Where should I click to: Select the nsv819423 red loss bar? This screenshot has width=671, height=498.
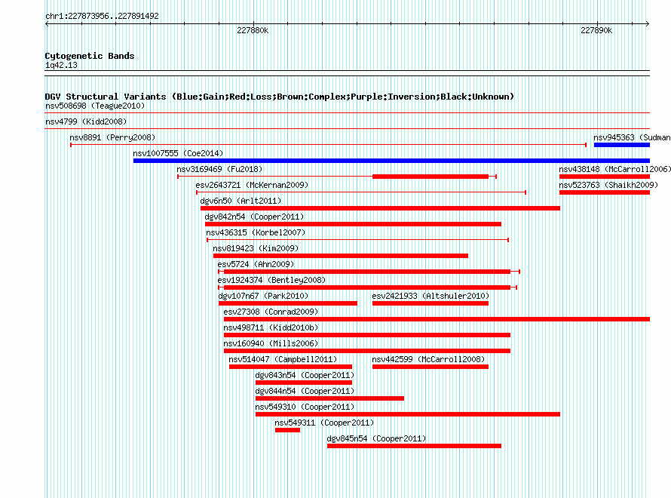pyautogui.click(x=341, y=256)
